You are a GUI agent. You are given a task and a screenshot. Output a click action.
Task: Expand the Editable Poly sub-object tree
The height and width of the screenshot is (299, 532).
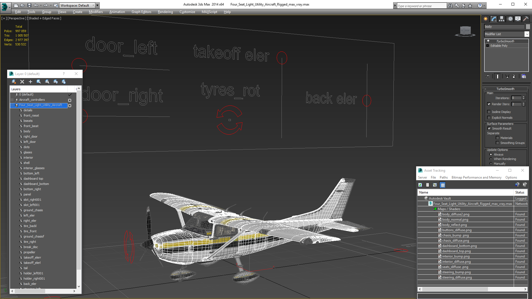(x=488, y=46)
